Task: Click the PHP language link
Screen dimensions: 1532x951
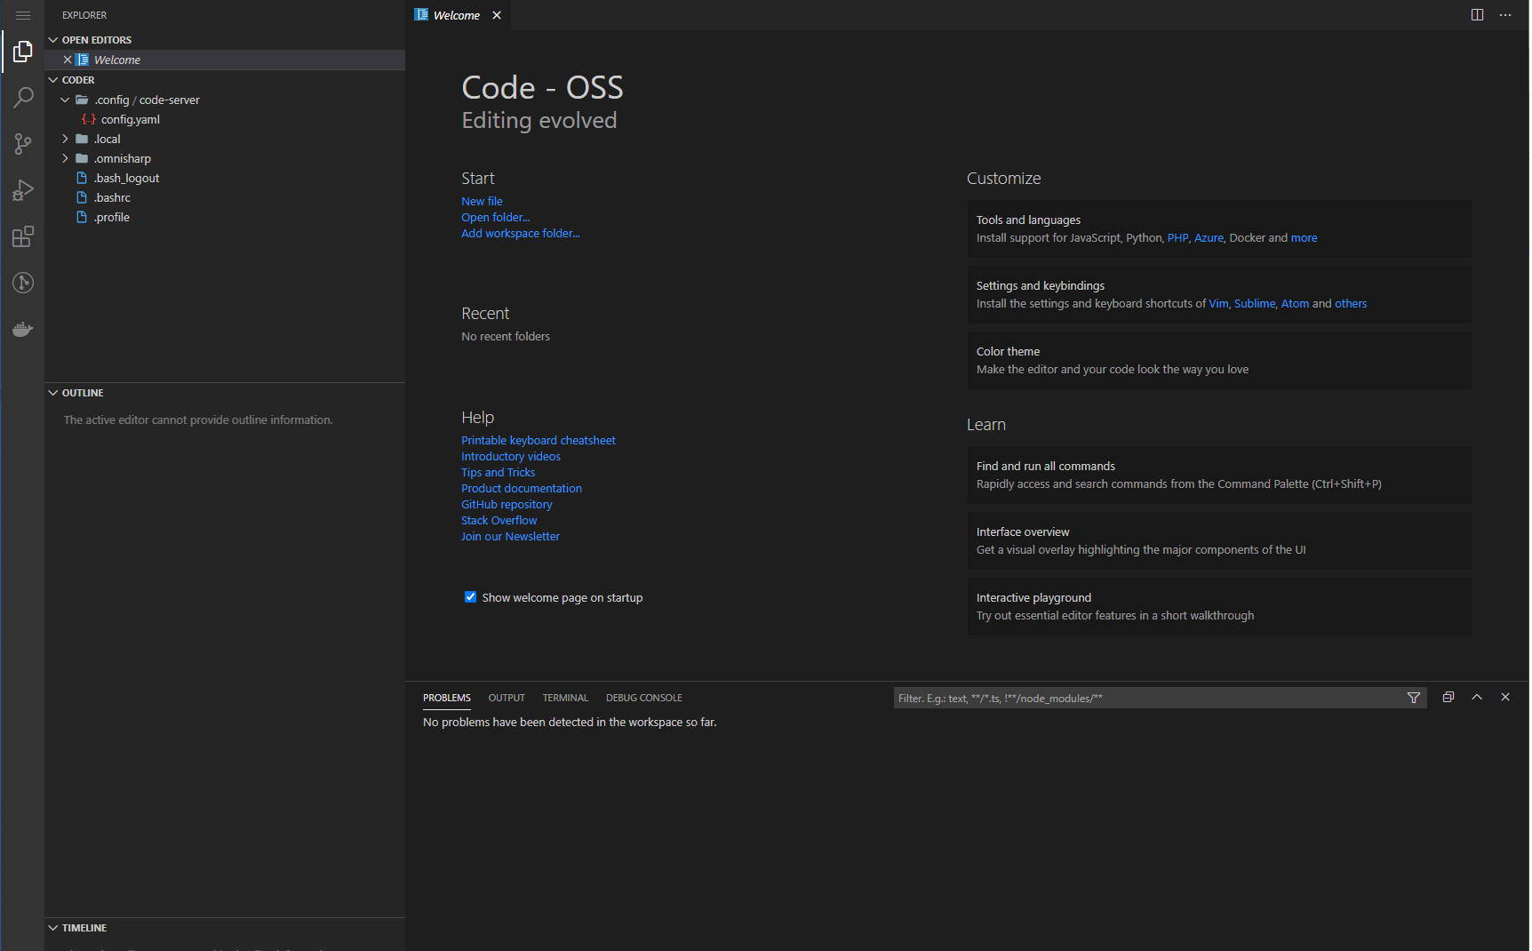Action: 1177,238
